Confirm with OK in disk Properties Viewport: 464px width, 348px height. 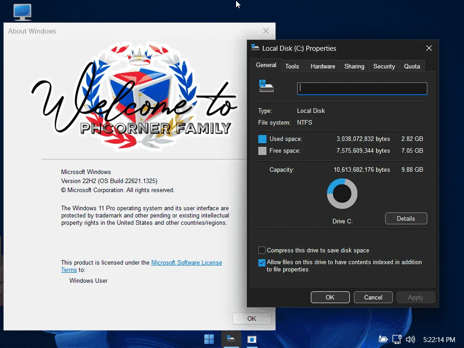330,297
